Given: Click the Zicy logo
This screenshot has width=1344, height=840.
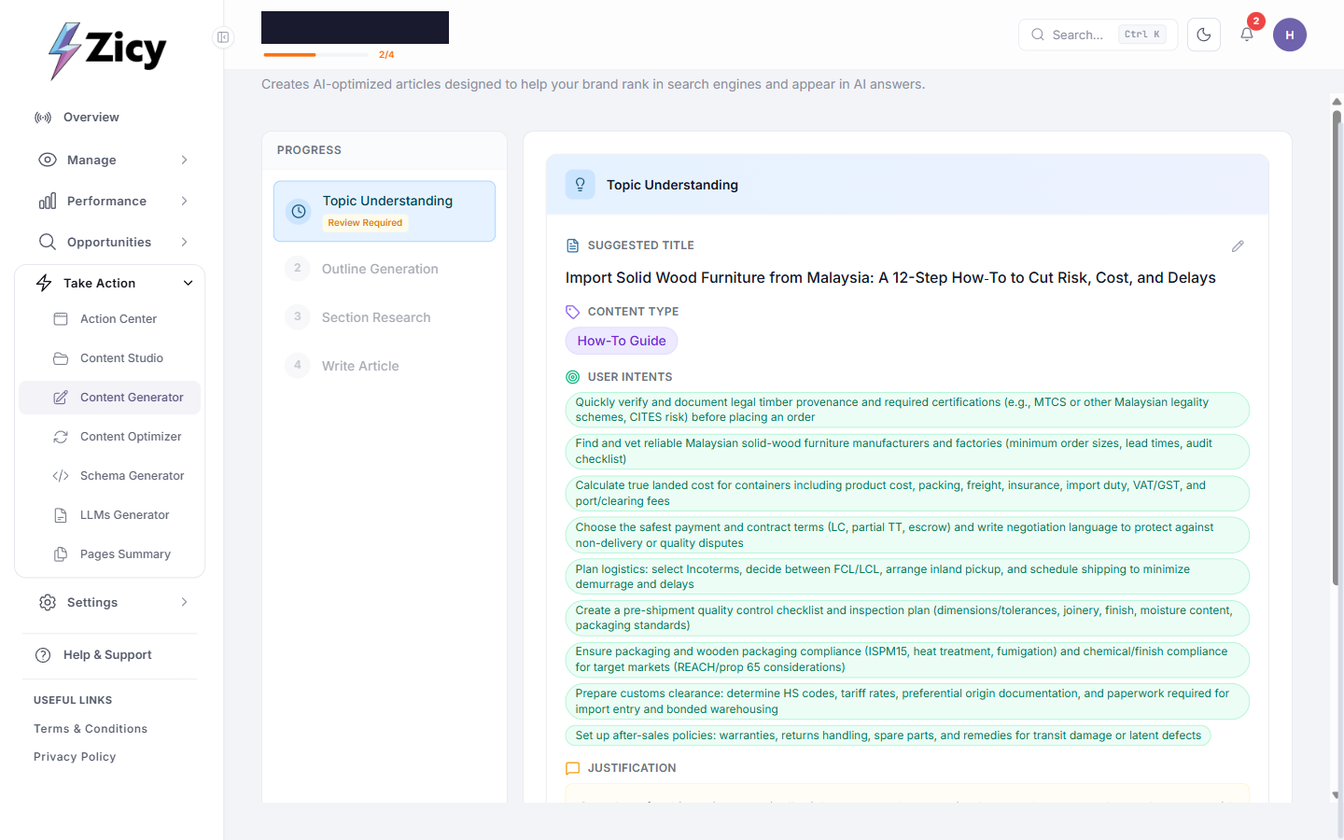Looking at the screenshot, I should (x=107, y=49).
